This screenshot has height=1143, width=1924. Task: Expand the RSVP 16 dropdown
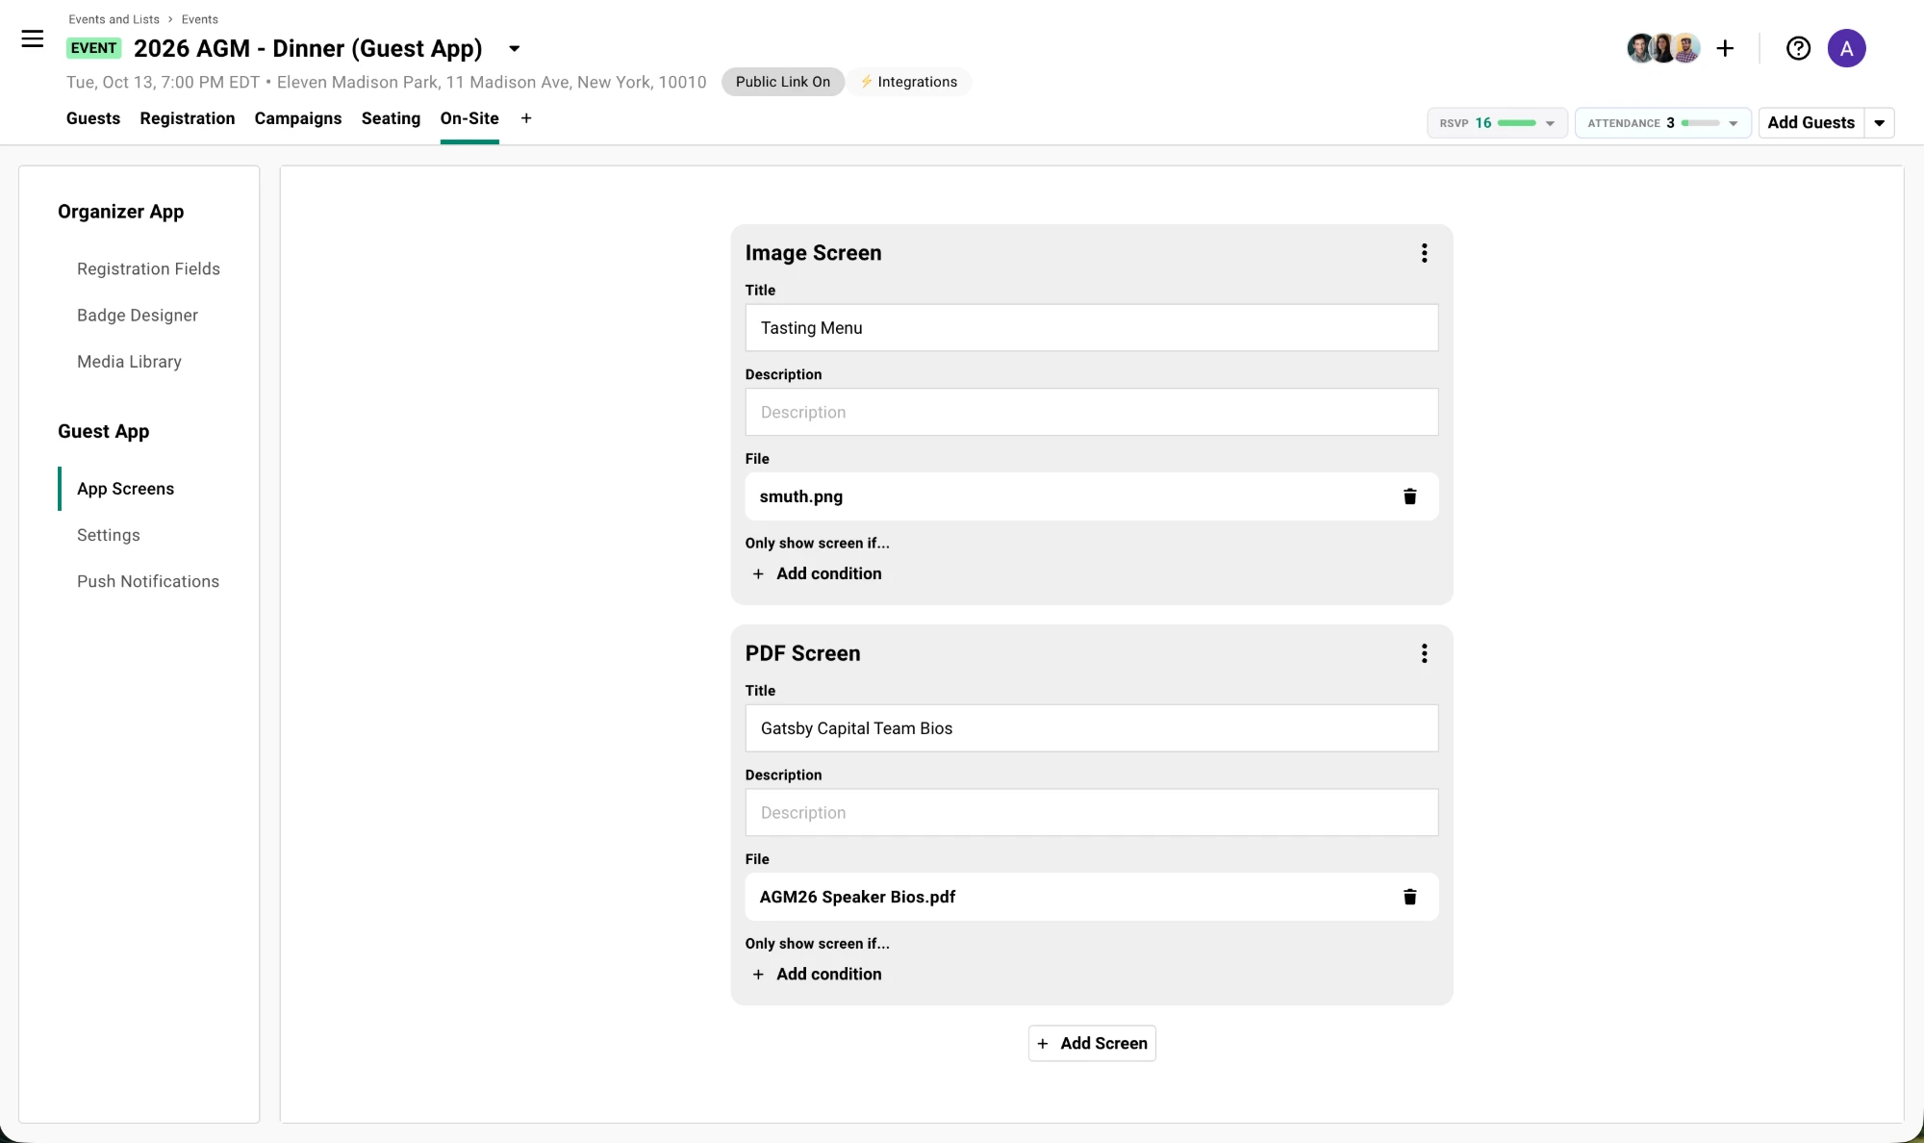coord(1497,123)
